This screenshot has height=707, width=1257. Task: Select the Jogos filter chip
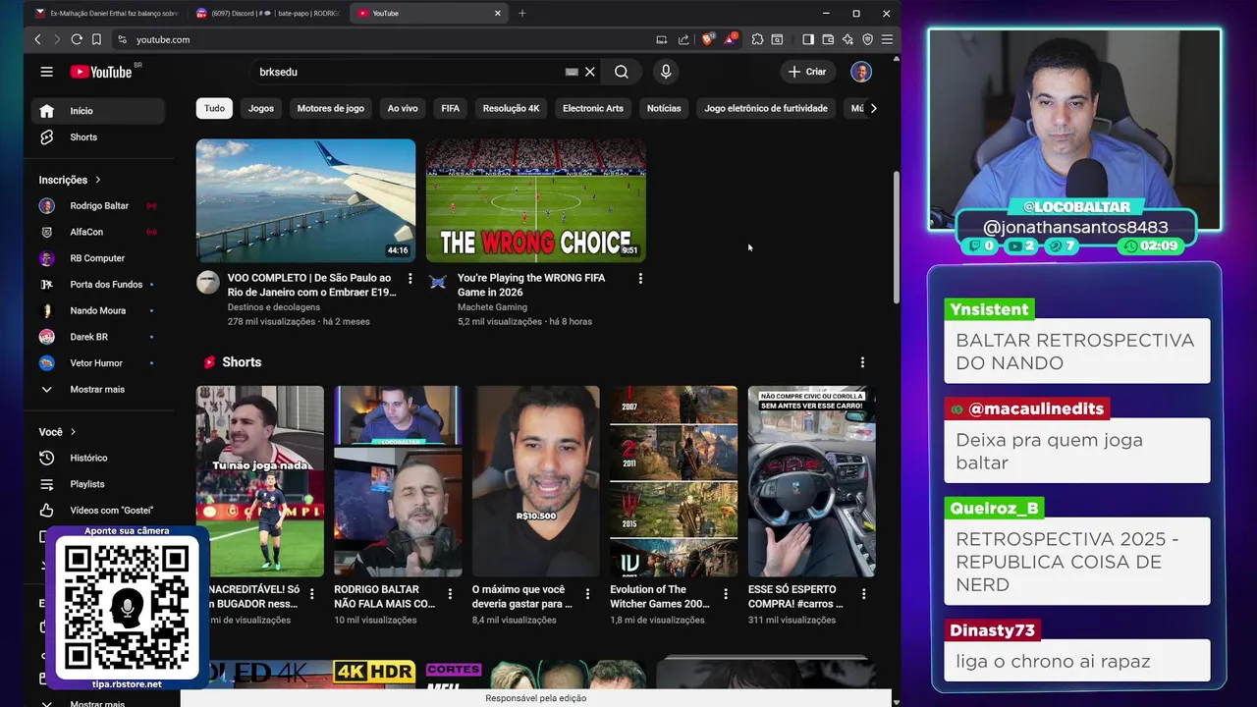pos(261,108)
